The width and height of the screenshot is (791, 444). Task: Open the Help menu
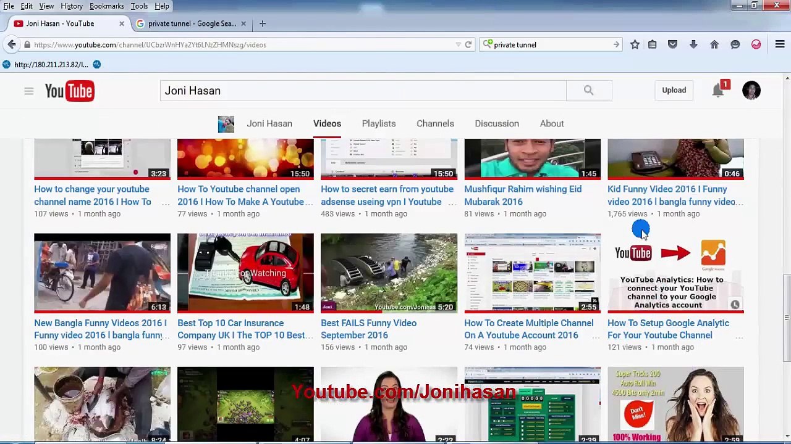tap(162, 6)
